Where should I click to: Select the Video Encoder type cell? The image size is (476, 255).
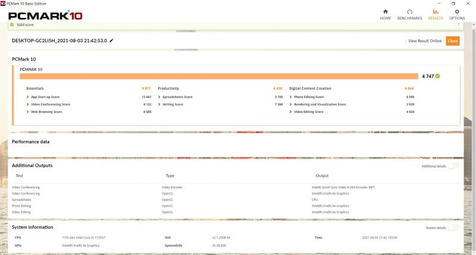click(x=172, y=187)
